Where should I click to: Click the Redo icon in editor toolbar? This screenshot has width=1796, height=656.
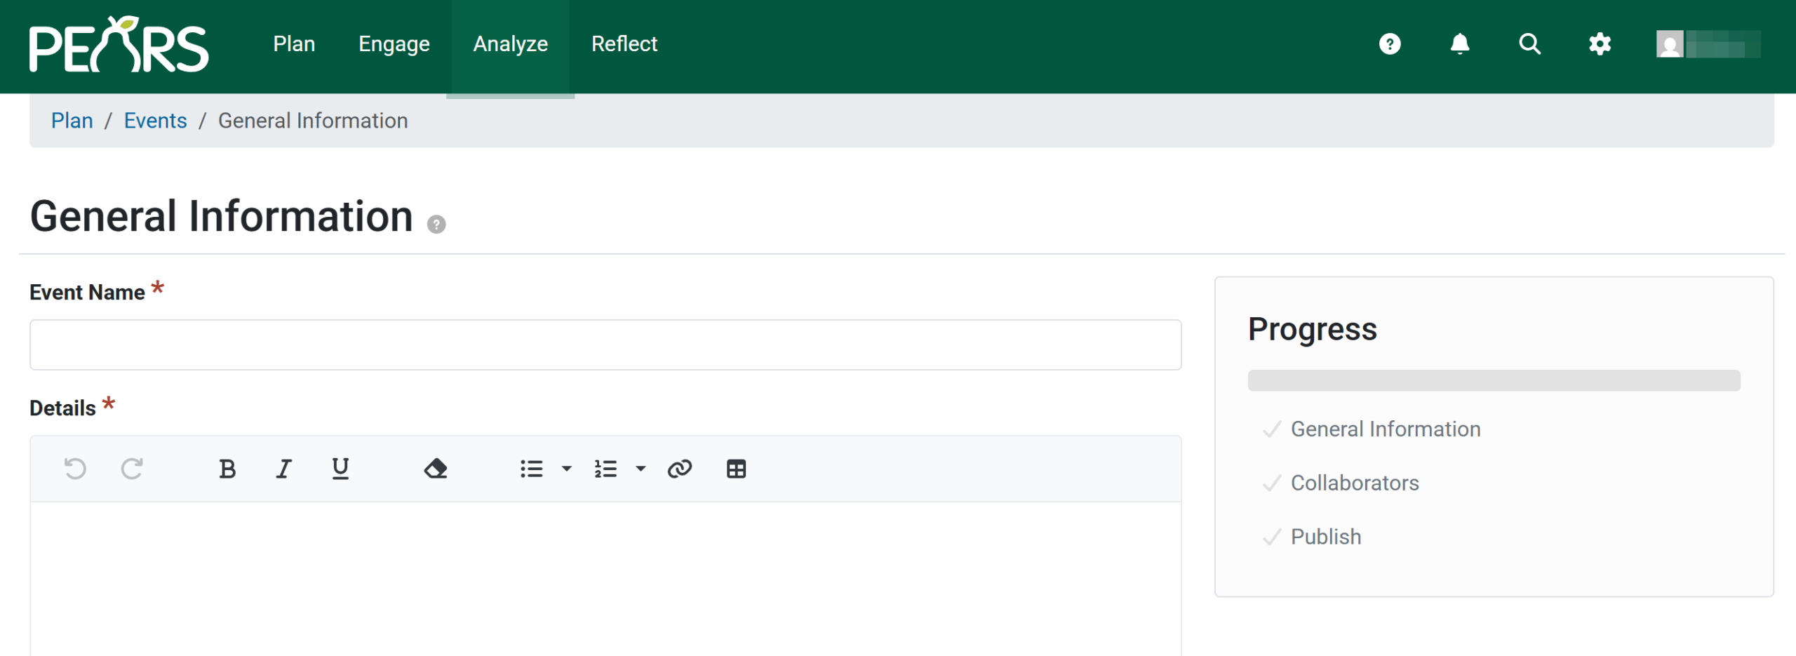(x=132, y=469)
